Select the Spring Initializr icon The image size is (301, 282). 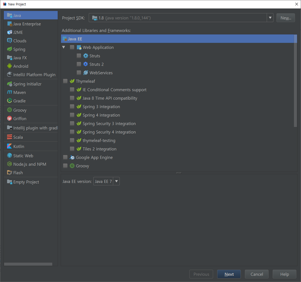pyautogui.click(x=10, y=84)
